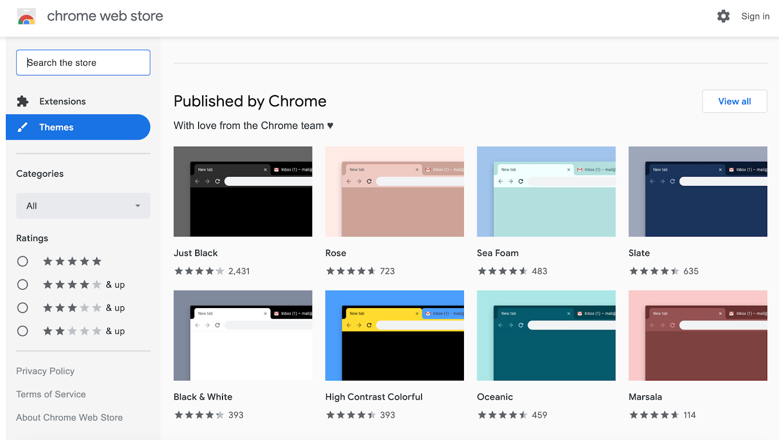Click the Oceanic theme title
The width and height of the screenshot is (779, 440).
tap(495, 397)
